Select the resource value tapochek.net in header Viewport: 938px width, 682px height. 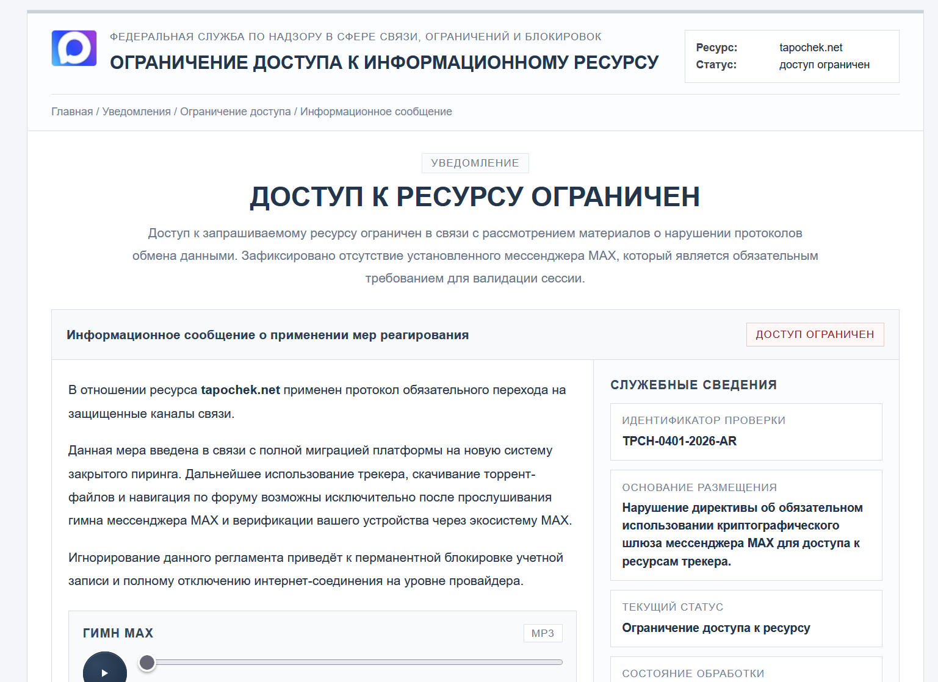pos(810,48)
